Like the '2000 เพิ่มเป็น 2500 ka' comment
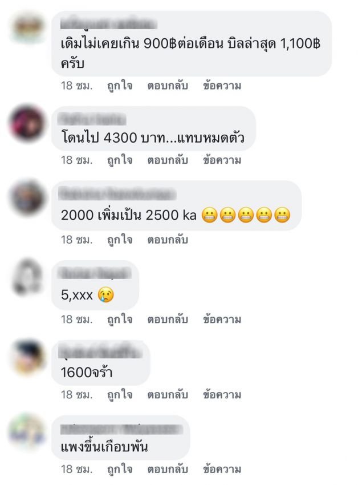 point(120,240)
